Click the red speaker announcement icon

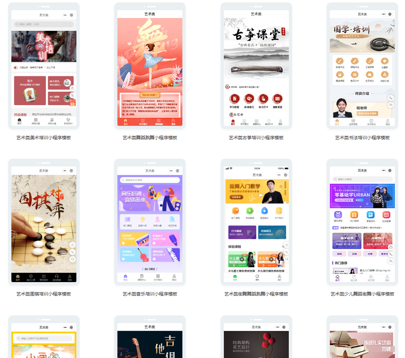pos(16,68)
